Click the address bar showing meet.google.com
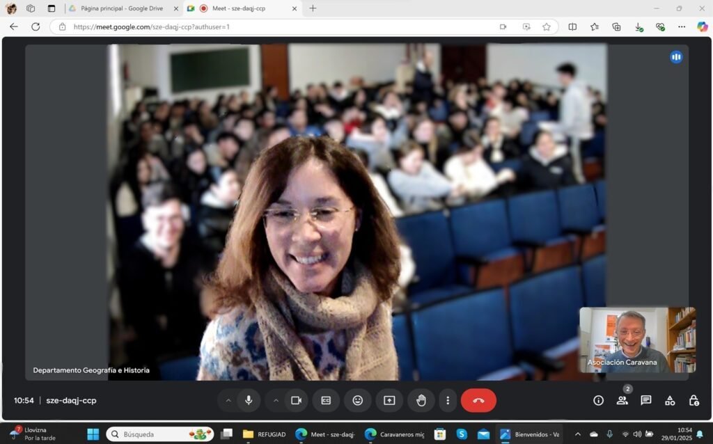 [209, 27]
